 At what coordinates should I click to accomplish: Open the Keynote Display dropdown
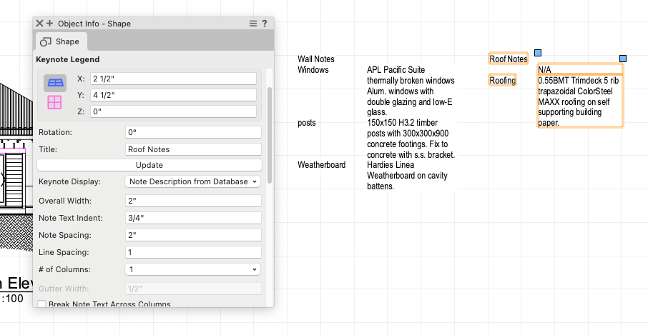(x=192, y=181)
